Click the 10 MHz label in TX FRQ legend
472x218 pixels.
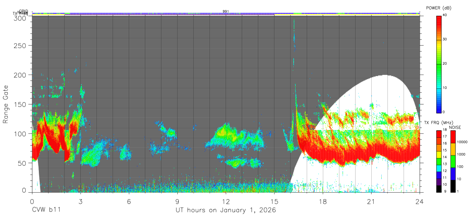tap(444, 185)
